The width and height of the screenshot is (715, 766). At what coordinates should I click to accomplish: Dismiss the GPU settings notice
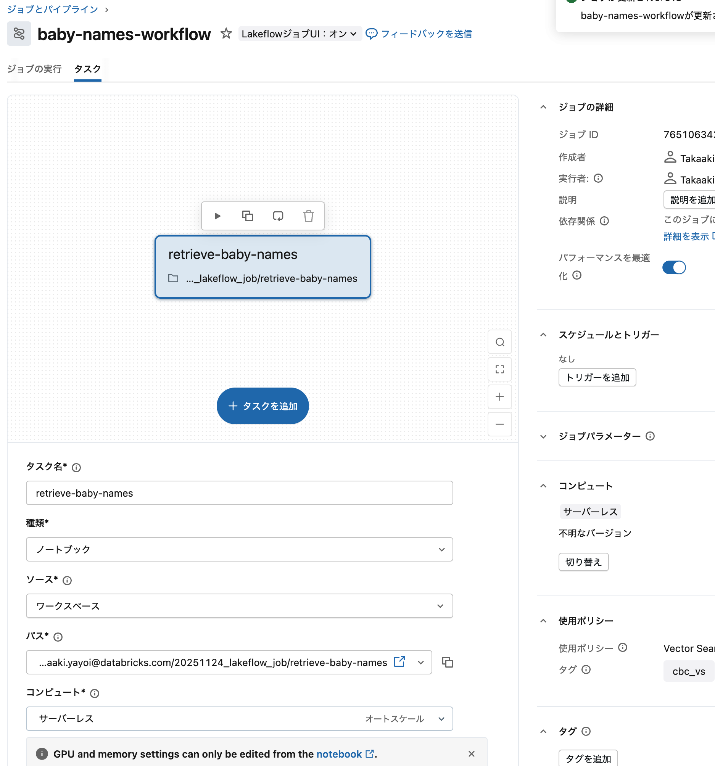point(472,754)
